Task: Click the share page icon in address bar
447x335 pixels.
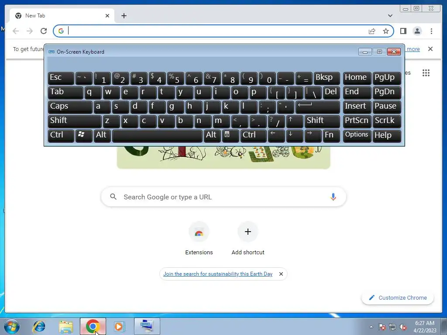Action: pos(372,31)
